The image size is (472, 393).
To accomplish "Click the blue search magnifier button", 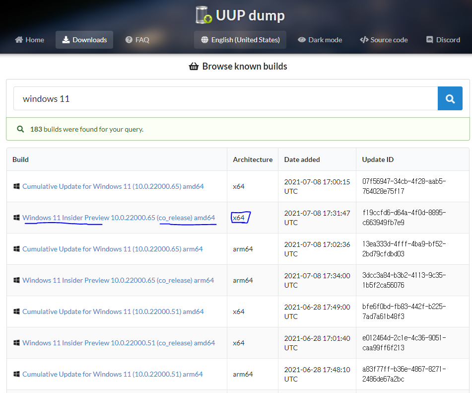I will click(x=450, y=98).
